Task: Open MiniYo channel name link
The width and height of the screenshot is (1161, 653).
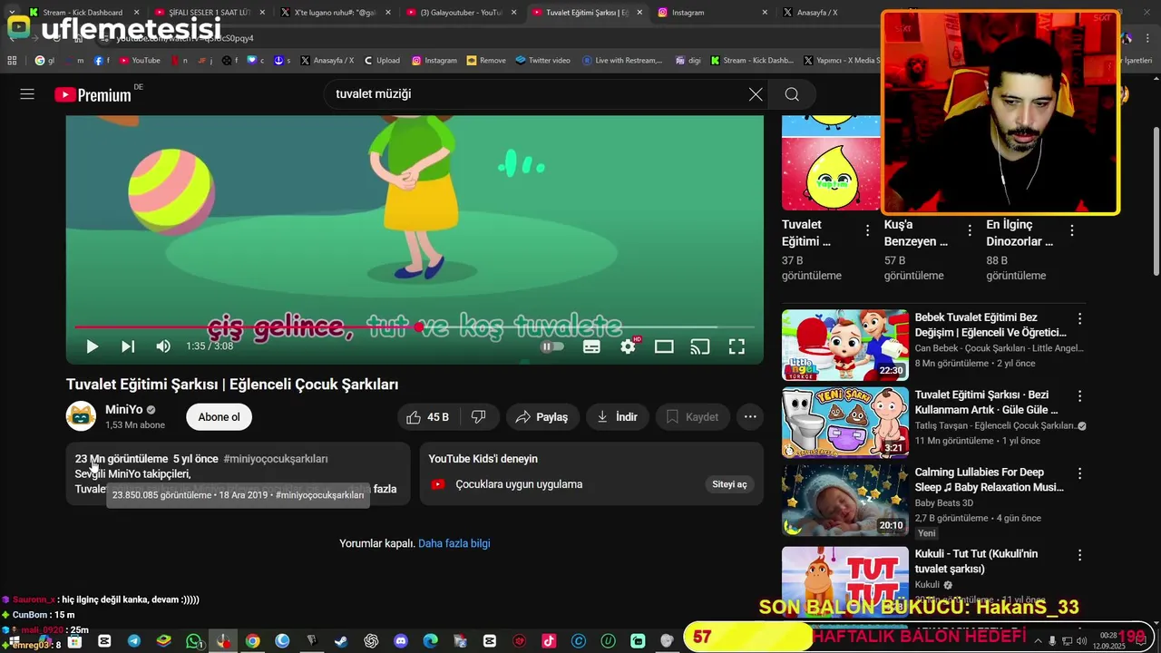Action: click(124, 410)
